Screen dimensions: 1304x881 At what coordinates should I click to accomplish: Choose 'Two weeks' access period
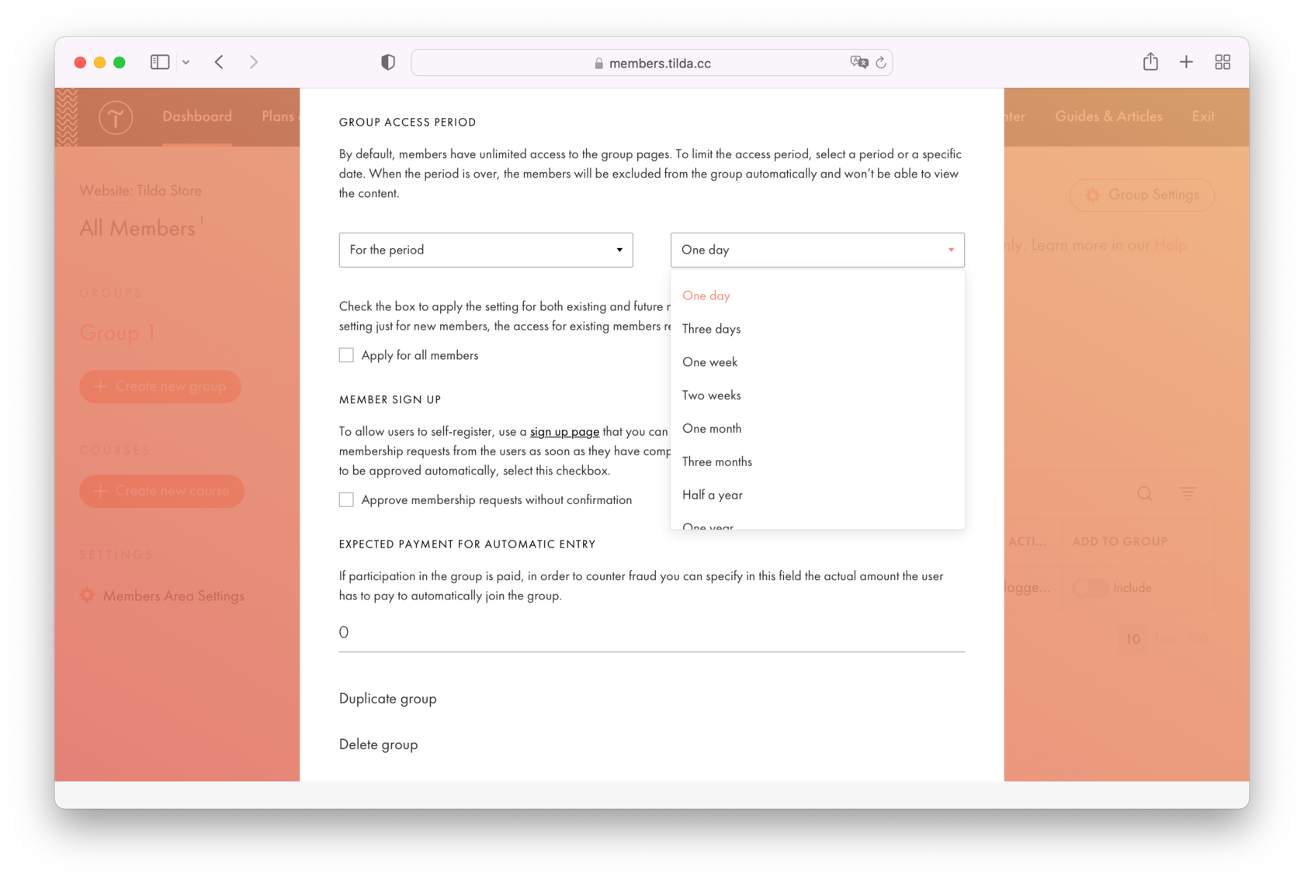pyautogui.click(x=711, y=396)
